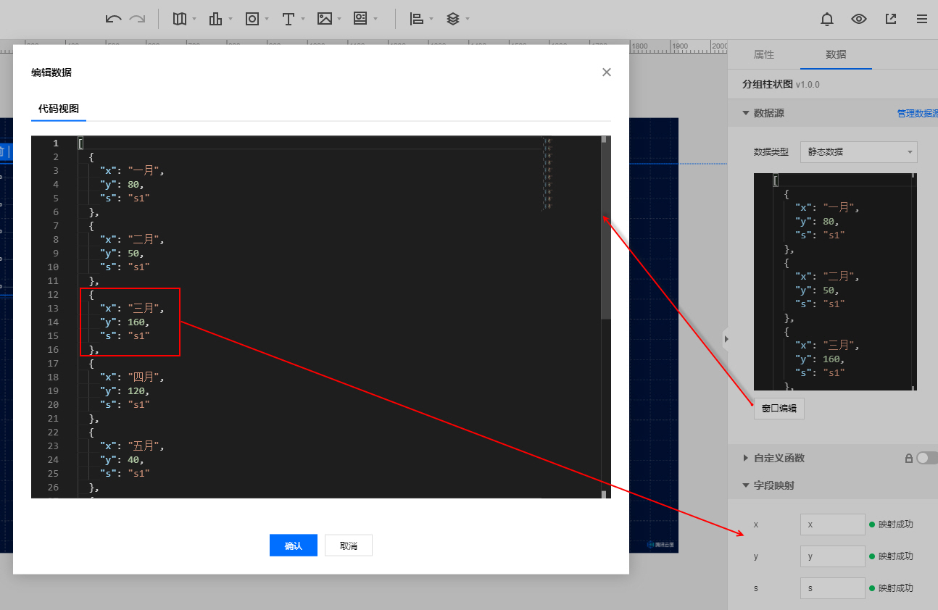
Task: Expand the chart components dropdown arrow
Action: coord(231,20)
